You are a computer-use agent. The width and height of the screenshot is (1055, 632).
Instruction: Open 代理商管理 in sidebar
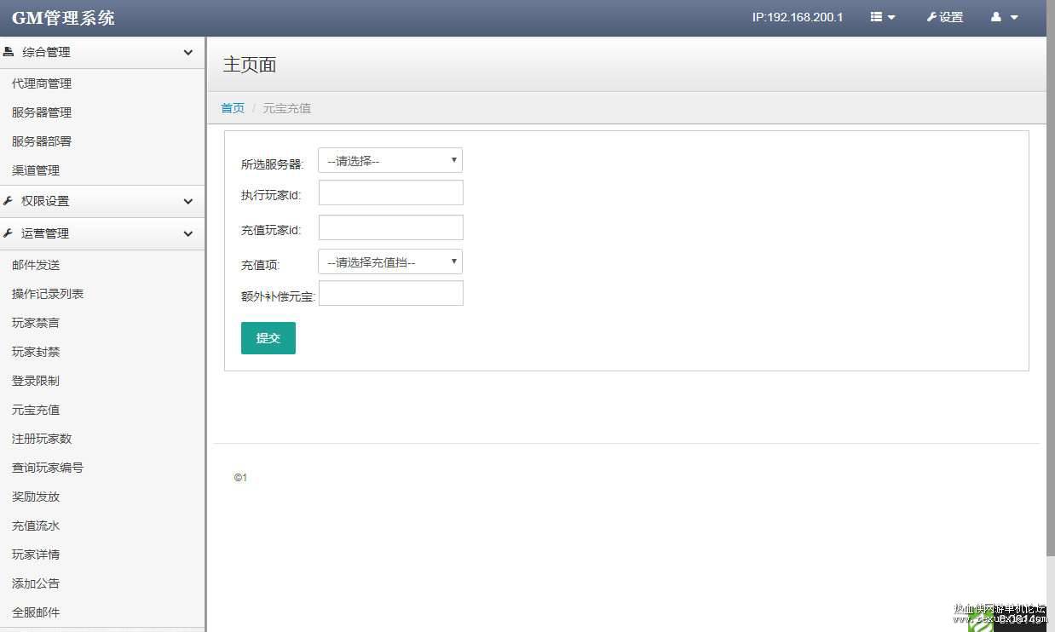[x=42, y=83]
